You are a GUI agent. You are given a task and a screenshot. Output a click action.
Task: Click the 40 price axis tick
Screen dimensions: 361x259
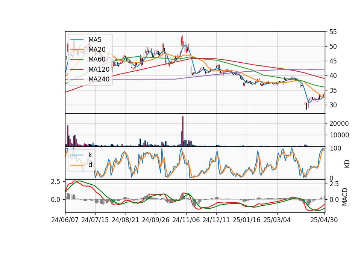tap(333, 76)
